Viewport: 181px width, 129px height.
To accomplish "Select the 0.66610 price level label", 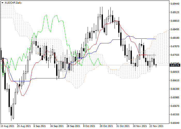I will [x=175, y=80].
